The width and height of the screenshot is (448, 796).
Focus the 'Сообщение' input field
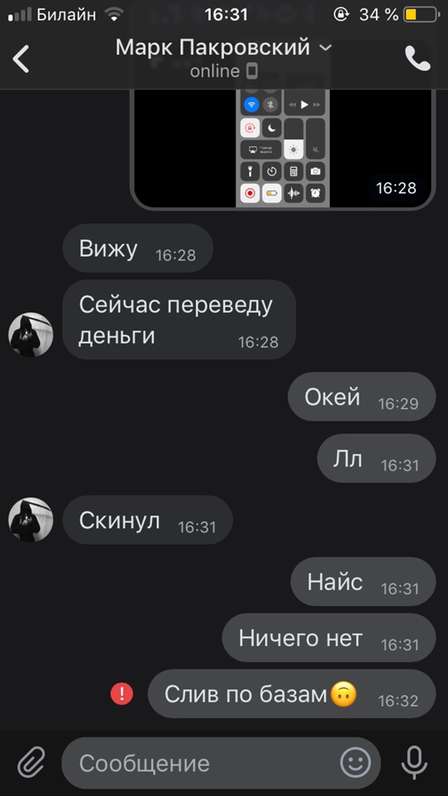[221, 763]
